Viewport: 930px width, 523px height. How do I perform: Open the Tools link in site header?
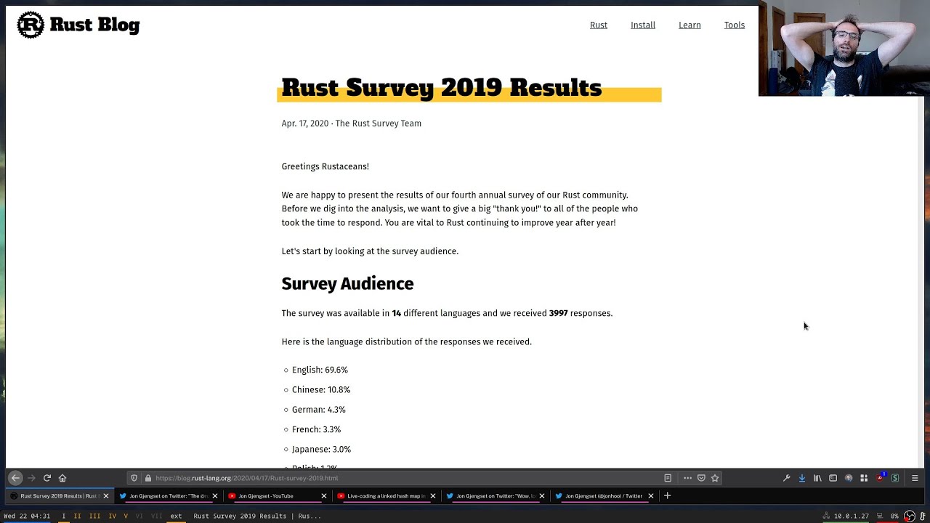click(x=735, y=25)
